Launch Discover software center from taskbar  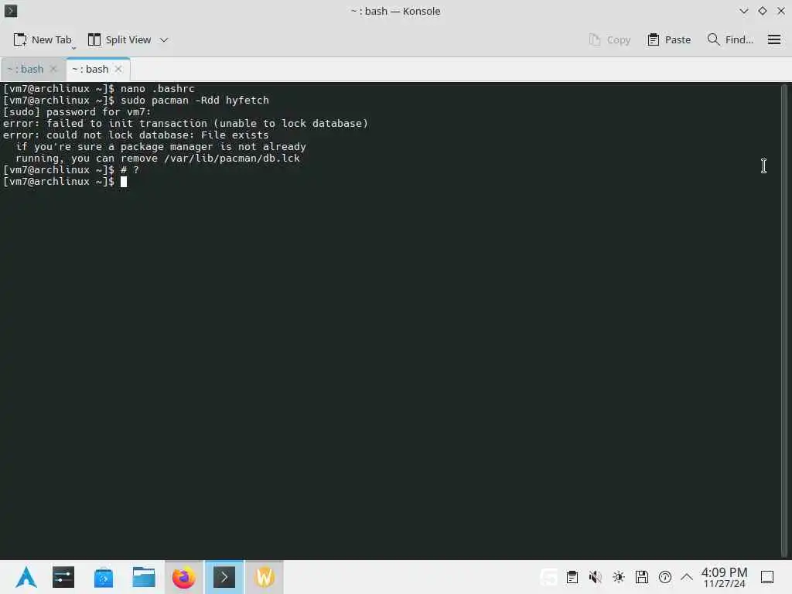104,577
